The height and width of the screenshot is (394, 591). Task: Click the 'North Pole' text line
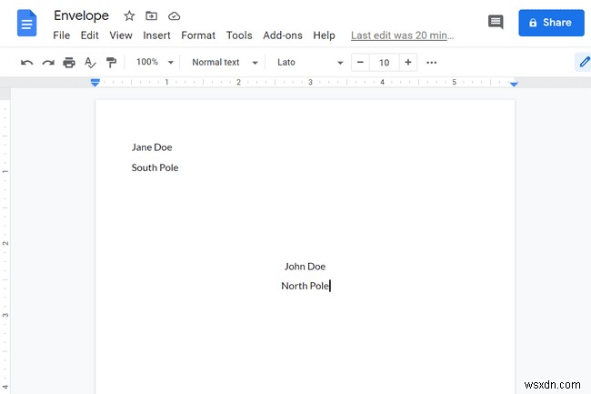[305, 286]
